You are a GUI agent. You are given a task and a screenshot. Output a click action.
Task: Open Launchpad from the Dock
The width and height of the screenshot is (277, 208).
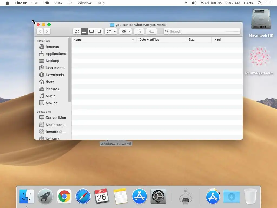(45, 196)
